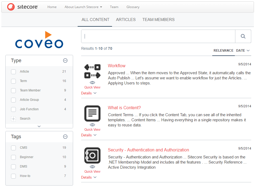Click eye icon for Security Quick View
The height and width of the screenshot is (188, 259).
(92, 167)
